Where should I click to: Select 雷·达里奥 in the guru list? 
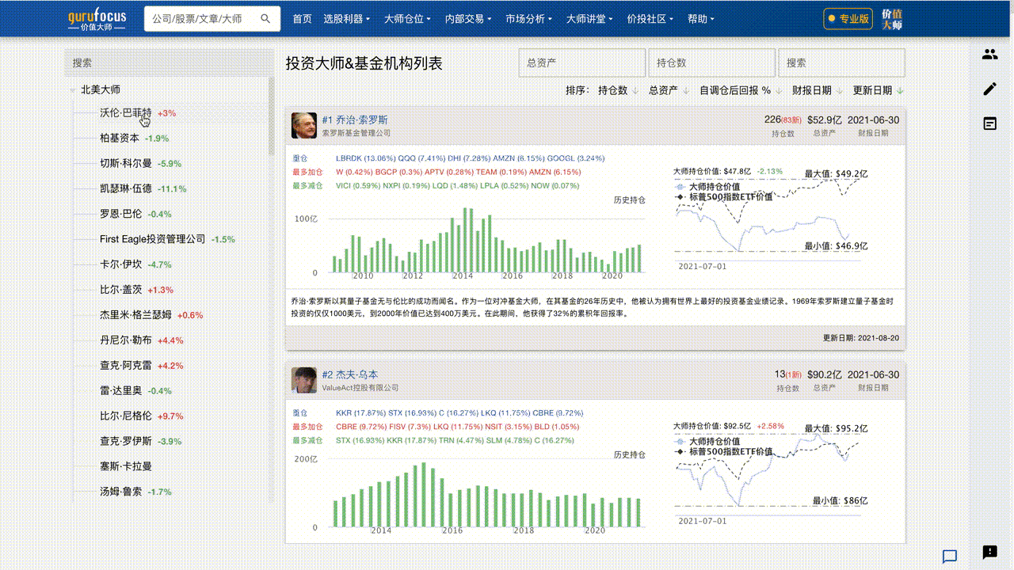click(x=121, y=390)
